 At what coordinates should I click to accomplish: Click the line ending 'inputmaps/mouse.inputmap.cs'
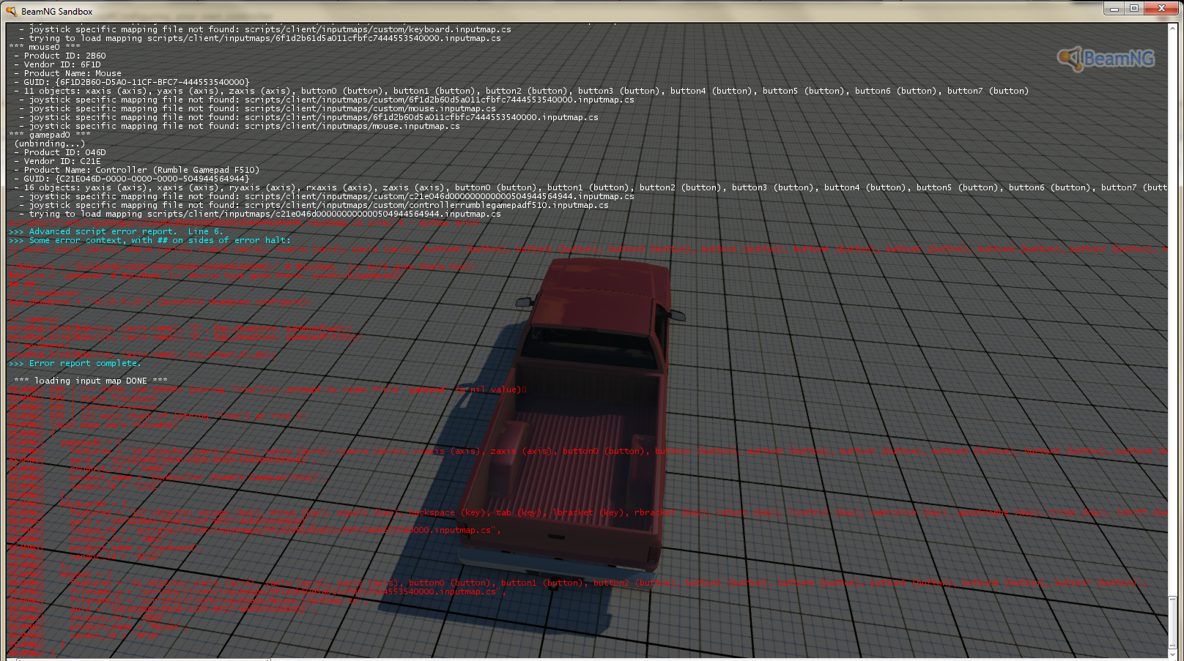(x=240, y=126)
